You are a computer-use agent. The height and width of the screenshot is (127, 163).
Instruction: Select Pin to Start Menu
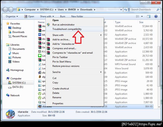(x=75, y=62)
